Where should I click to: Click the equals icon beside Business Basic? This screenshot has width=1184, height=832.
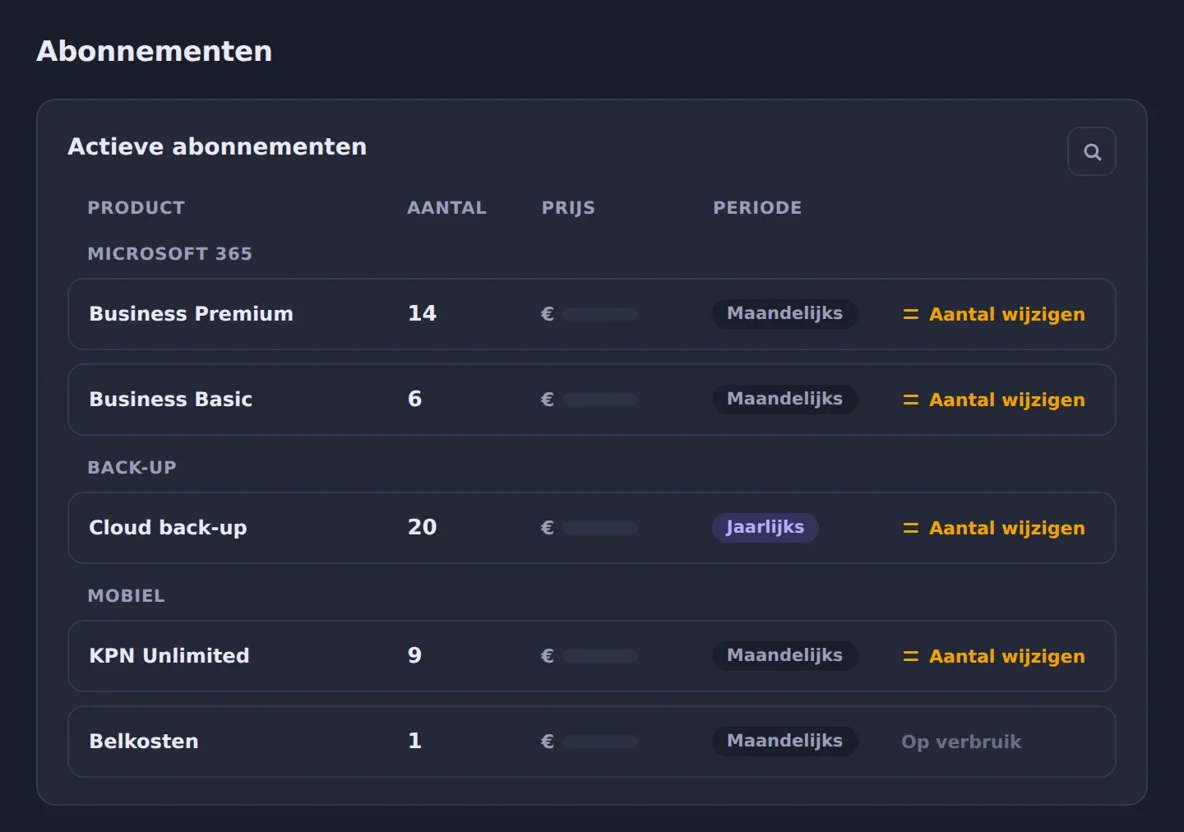tap(910, 400)
